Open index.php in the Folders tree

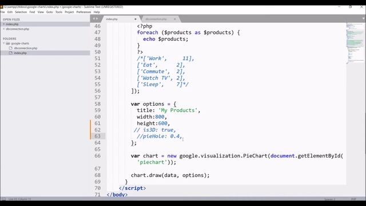pyautogui.click(x=21, y=53)
